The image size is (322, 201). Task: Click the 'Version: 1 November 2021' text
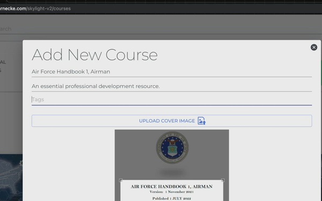pos(172,192)
